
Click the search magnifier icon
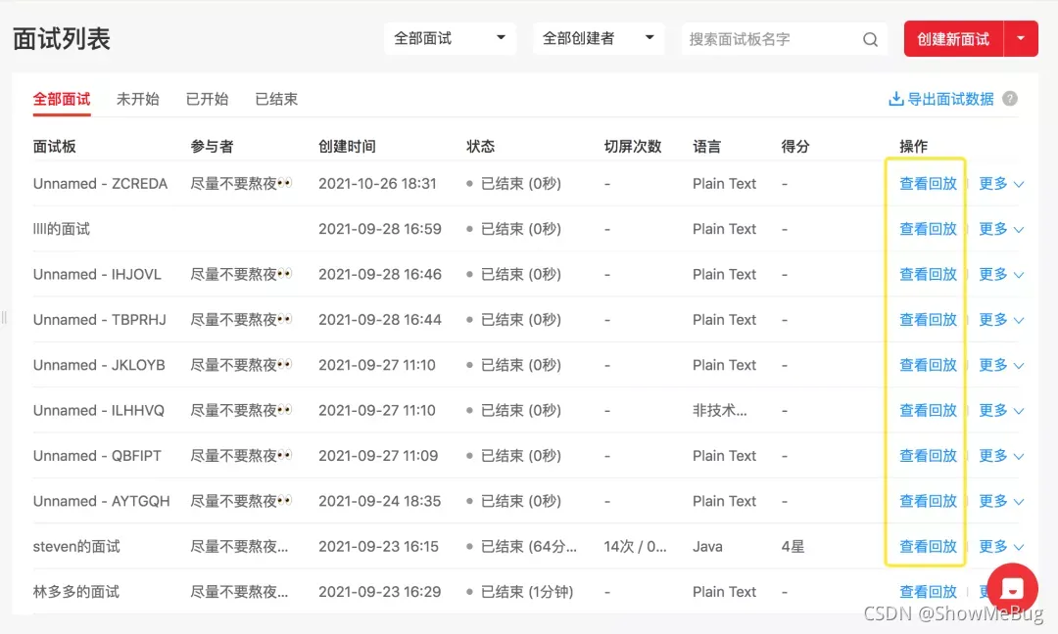click(x=870, y=39)
